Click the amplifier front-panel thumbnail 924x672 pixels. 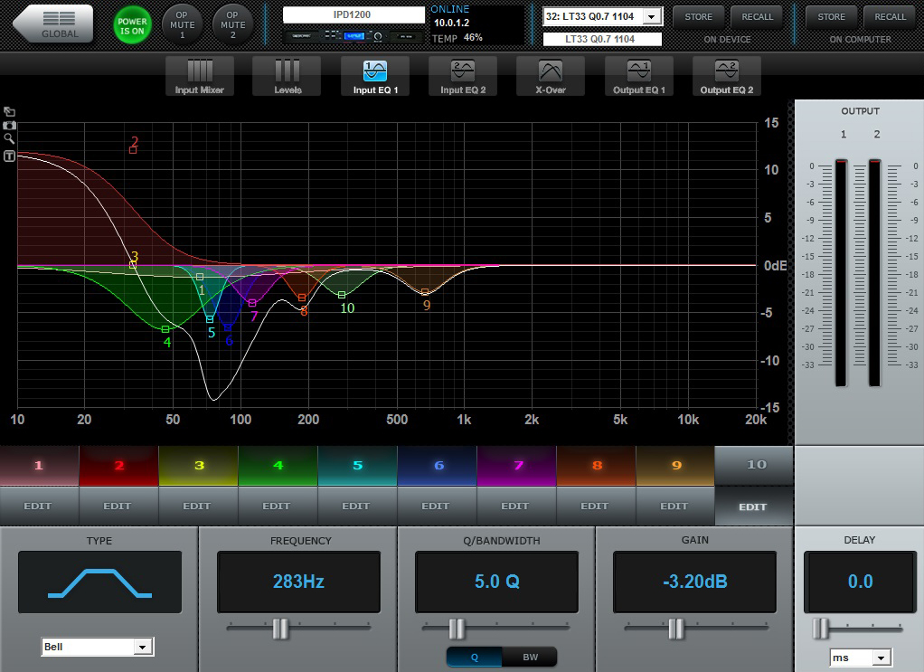click(353, 36)
